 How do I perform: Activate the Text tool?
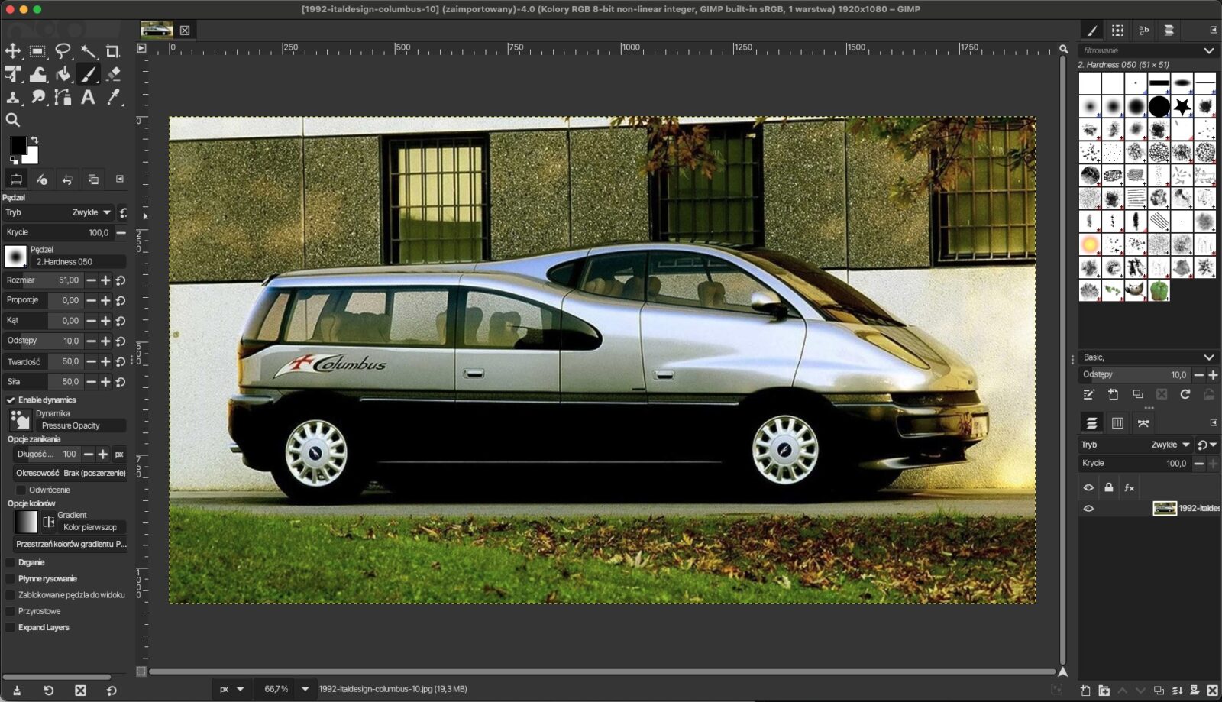(x=89, y=97)
